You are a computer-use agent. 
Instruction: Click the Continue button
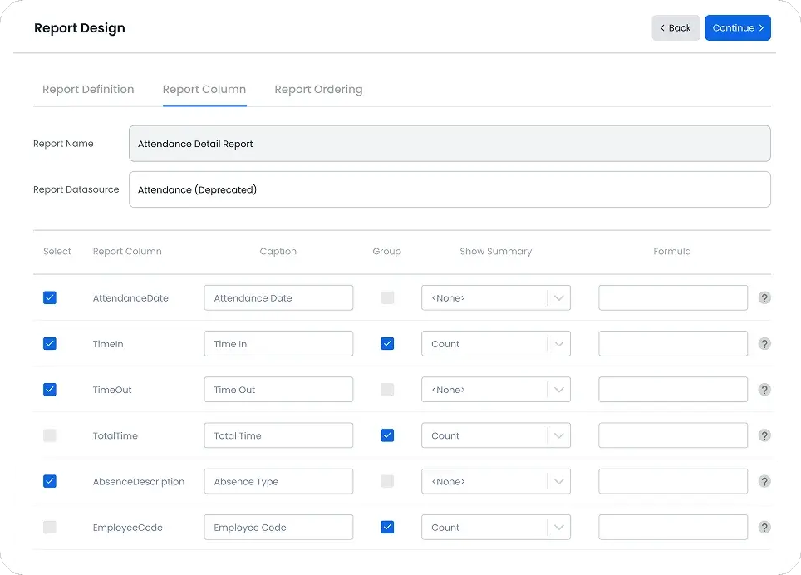[x=738, y=27]
